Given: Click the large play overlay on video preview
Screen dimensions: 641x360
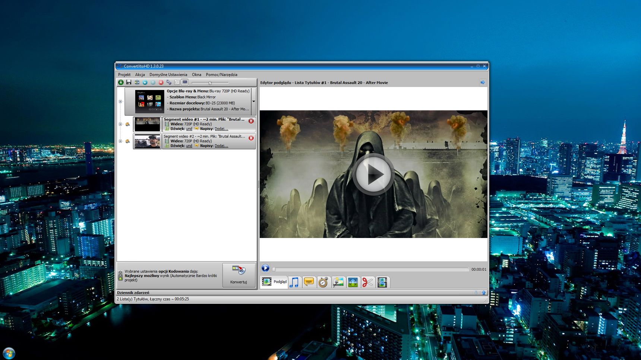Looking at the screenshot, I should (373, 174).
